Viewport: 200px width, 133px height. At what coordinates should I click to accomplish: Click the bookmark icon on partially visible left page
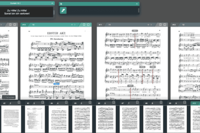click(10, 25)
